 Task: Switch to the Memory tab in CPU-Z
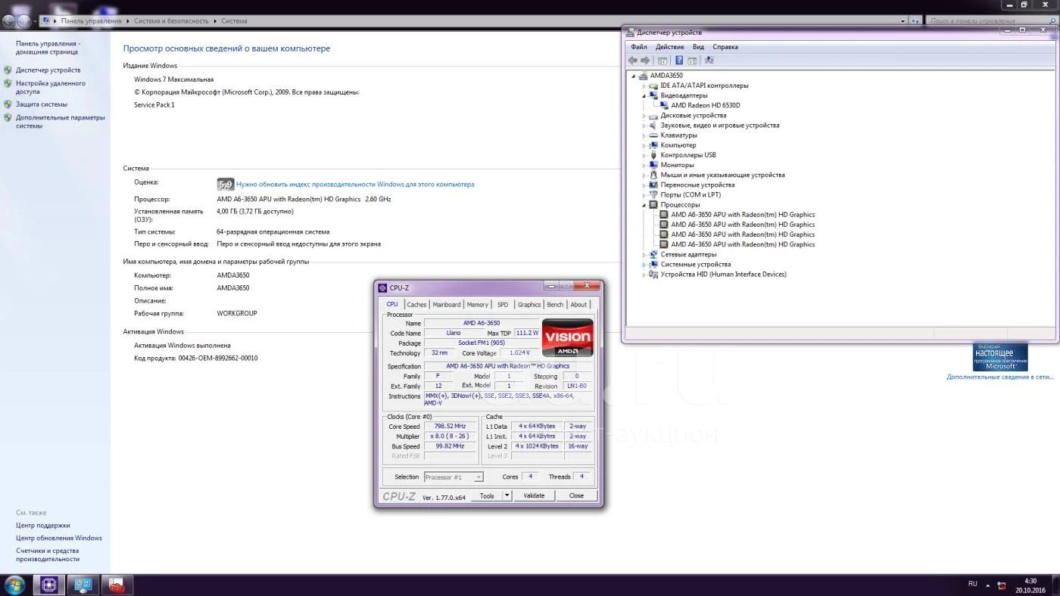[x=478, y=305]
